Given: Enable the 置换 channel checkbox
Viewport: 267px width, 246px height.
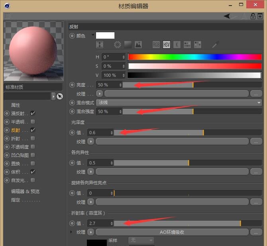Looking at the screenshot, I should [33, 163].
